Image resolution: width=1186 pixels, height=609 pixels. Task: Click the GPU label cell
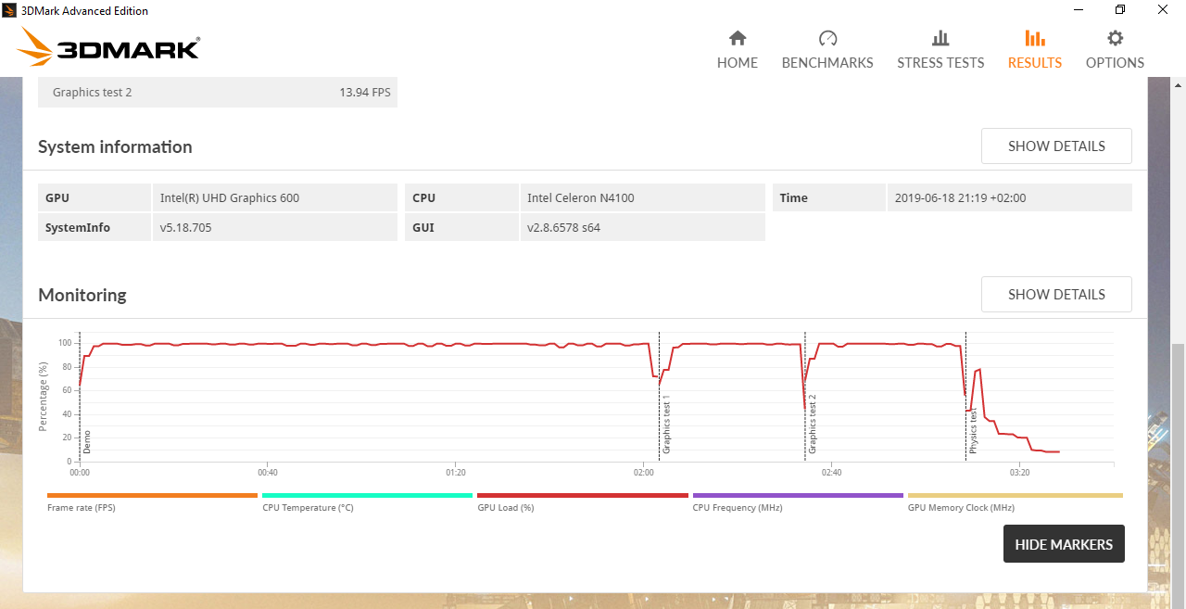pos(94,197)
